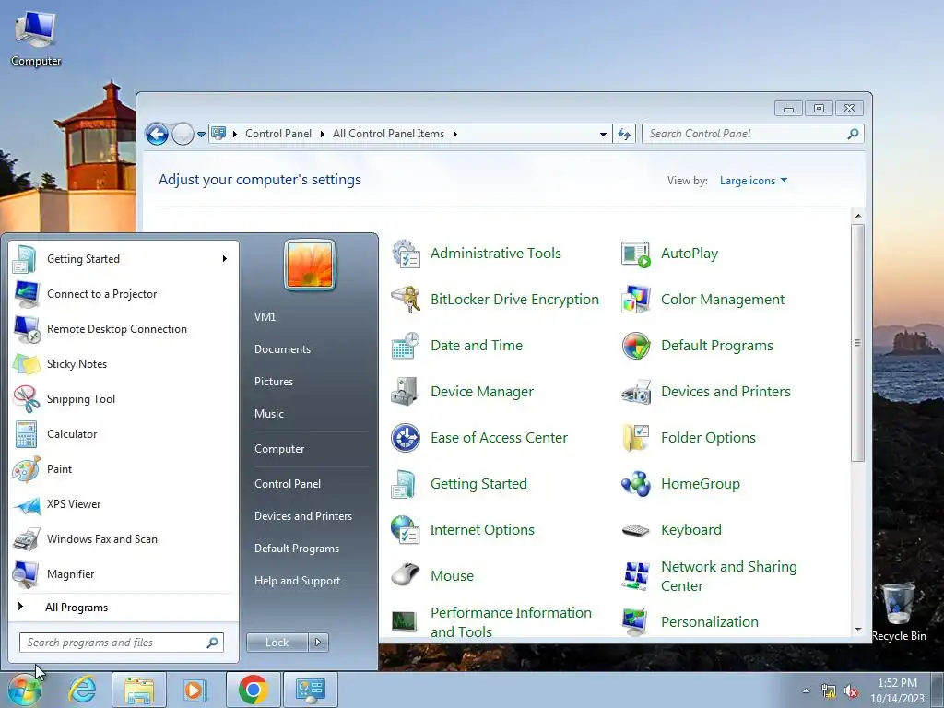
Task: Click the user account picture thumbnail
Action: point(310,265)
